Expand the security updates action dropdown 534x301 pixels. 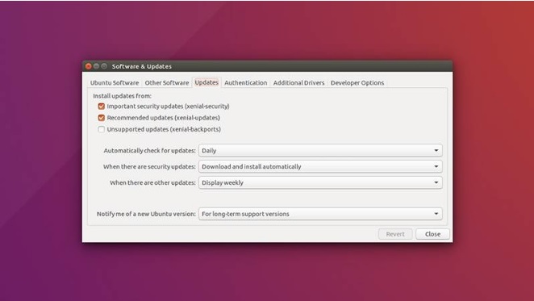point(320,167)
